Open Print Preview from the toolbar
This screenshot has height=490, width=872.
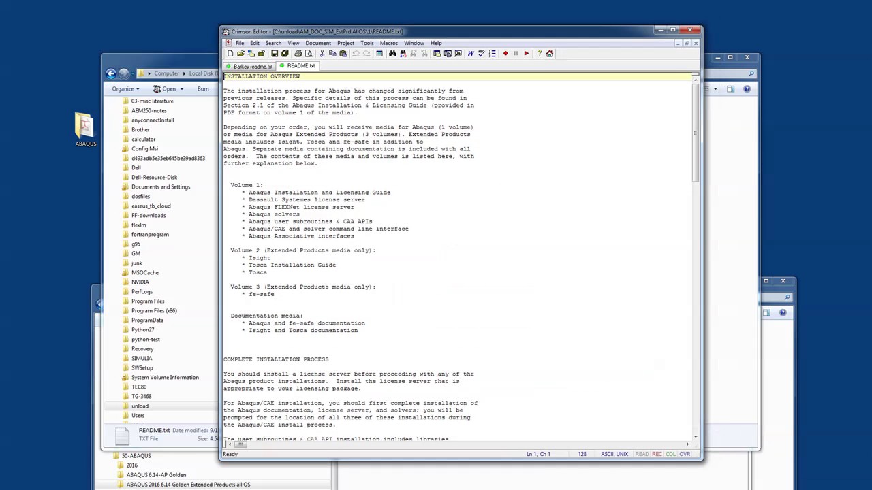(x=309, y=53)
